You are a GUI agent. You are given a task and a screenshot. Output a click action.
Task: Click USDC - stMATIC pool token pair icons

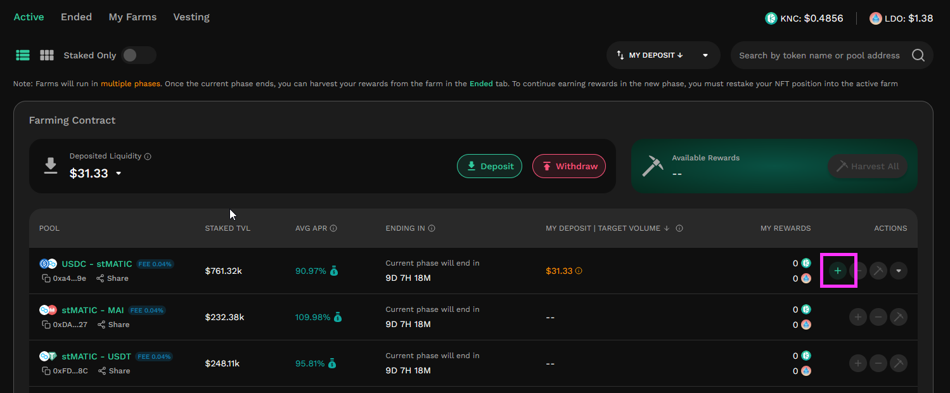pos(48,264)
